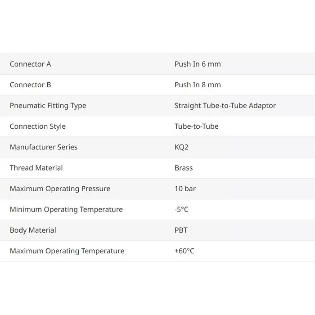Click the Maximum Operating Temperature label
Image resolution: width=315 pixels, height=315 pixels.
[x=67, y=251]
